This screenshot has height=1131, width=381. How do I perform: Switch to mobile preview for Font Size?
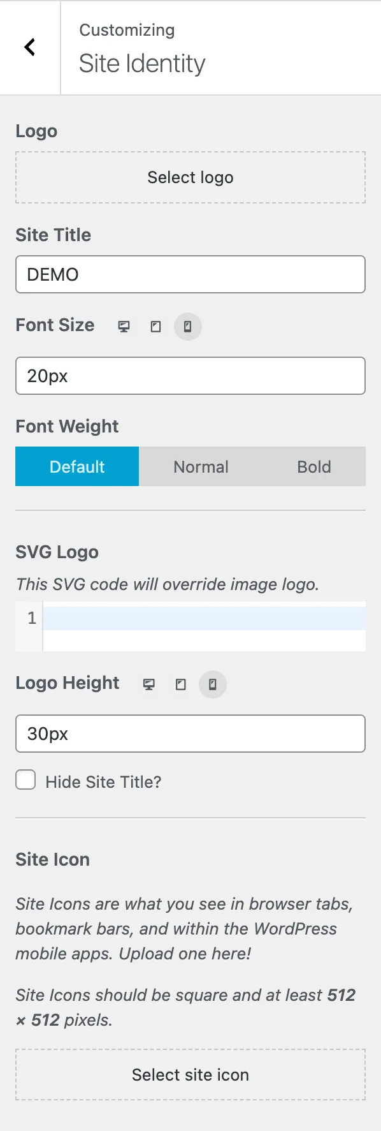coord(187,326)
